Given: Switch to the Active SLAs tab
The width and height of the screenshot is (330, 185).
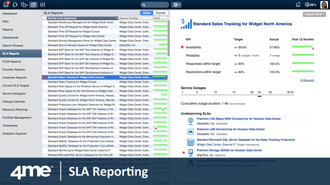Looking at the screenshot, I should pyautogui.click(x=147, y=13).
